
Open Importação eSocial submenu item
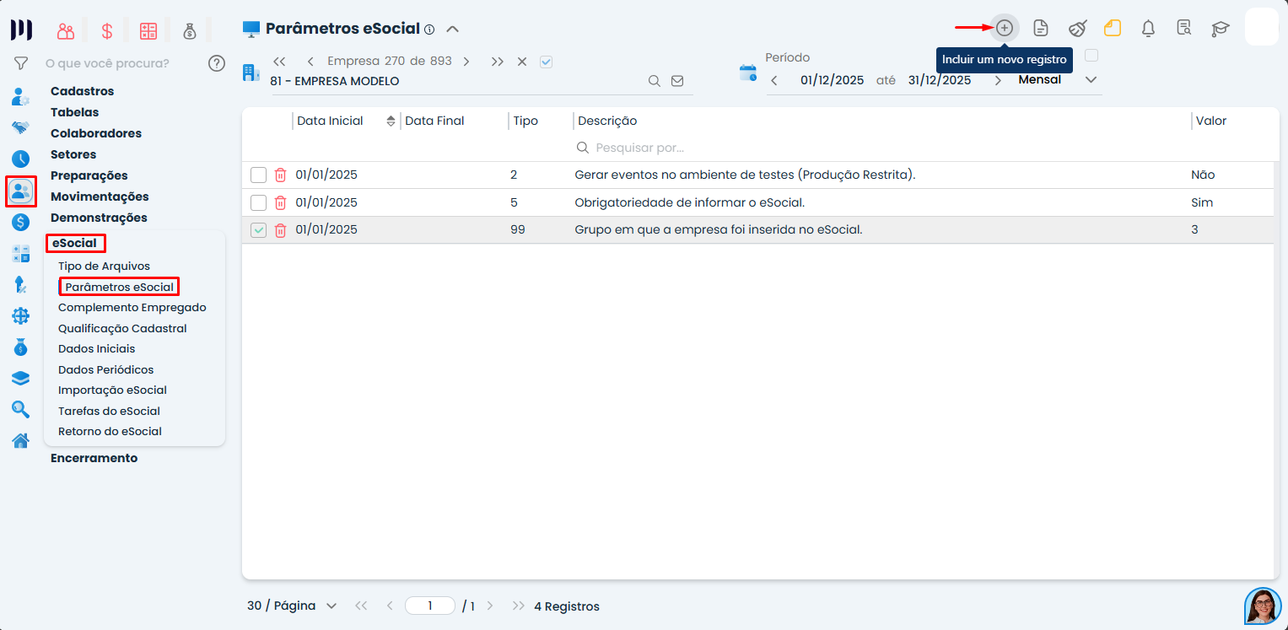point(112,390)
